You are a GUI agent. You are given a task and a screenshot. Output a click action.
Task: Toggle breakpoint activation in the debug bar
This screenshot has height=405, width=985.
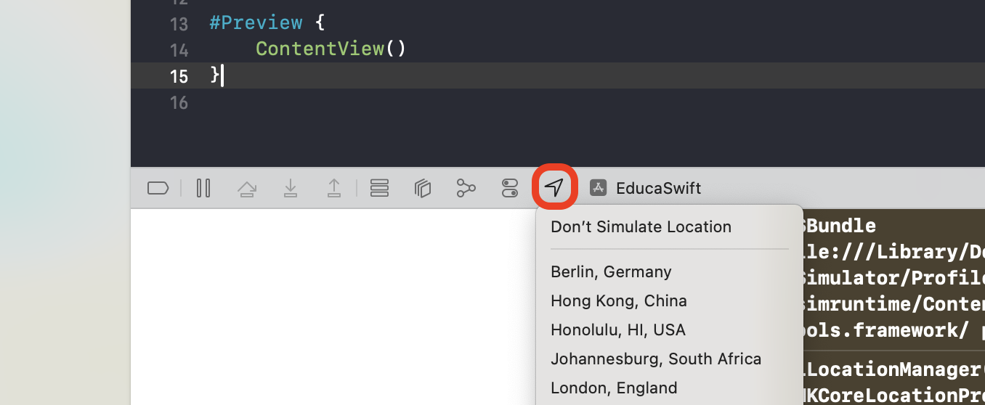158,189
